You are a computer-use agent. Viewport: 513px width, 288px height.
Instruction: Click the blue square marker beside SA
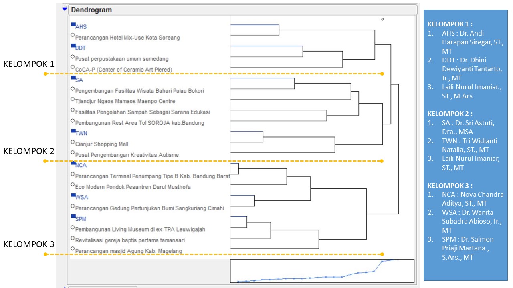click(73, 78)
